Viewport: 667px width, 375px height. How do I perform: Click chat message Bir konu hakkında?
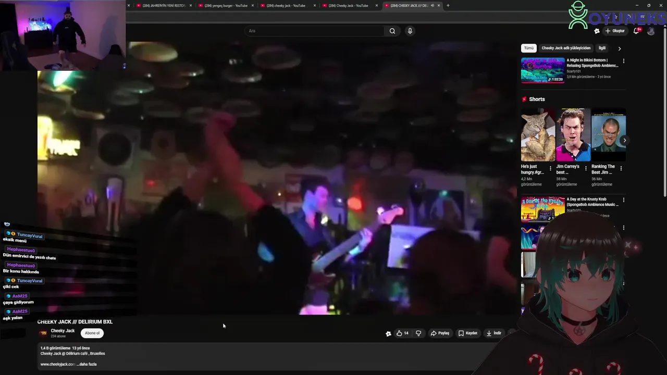pyautogui.click(x=21, y=271)
